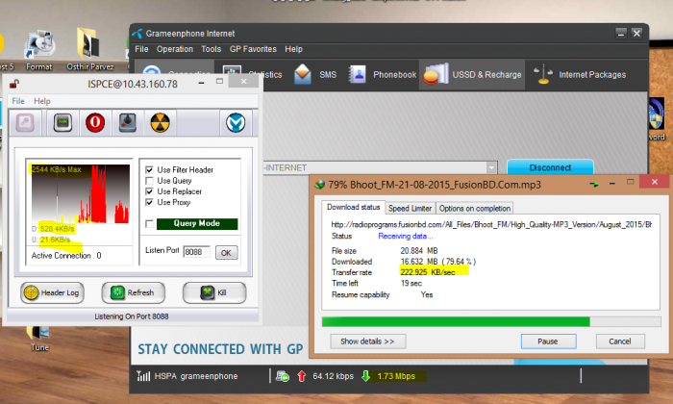Image resolution: width=673 pixels, height=404 pixels.
Task: Enable the Query Mode checkbox
Action: (149, 224)
